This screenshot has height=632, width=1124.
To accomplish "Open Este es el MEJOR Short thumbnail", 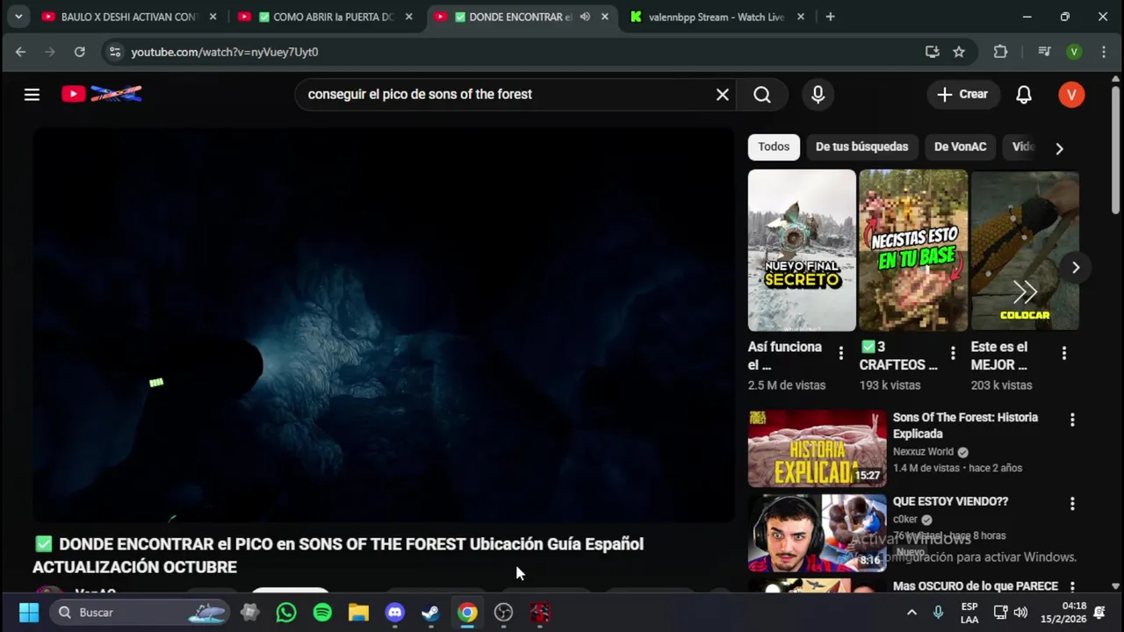I will pyautogui.click(x=1025, y=250).
